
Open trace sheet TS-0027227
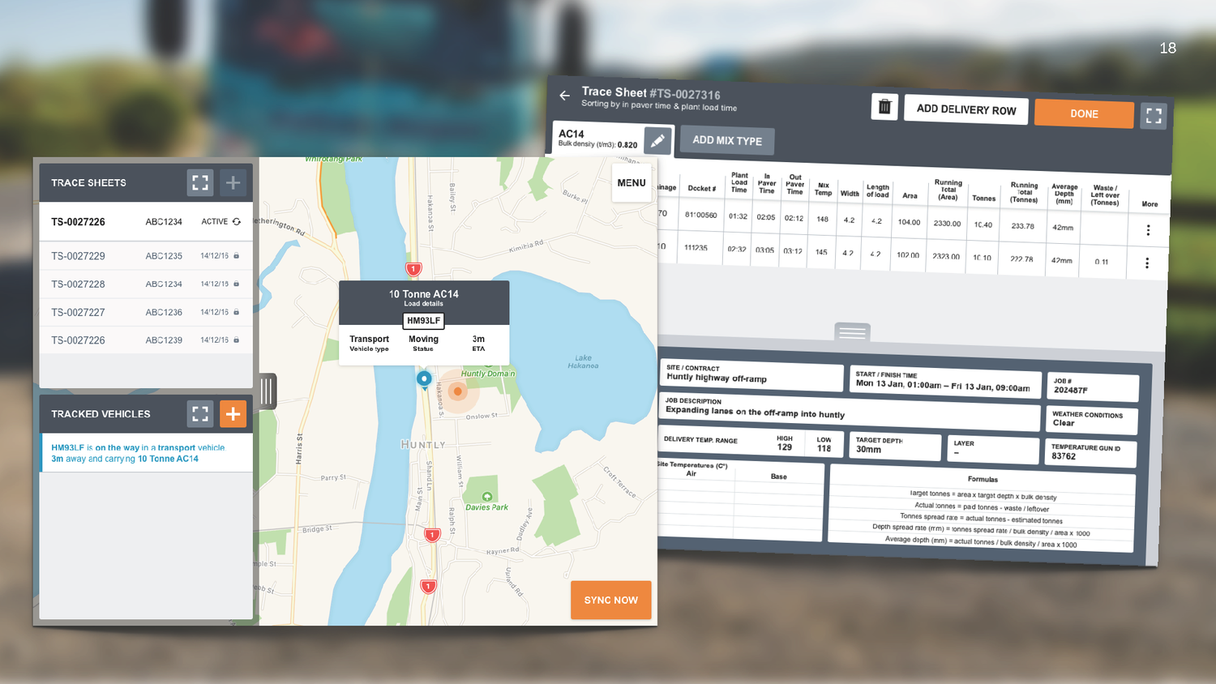point(146,312)
